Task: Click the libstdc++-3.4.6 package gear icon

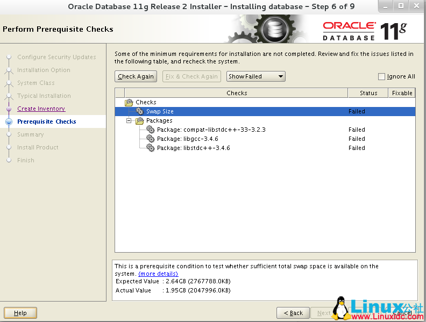Action: tap(150, 148)
